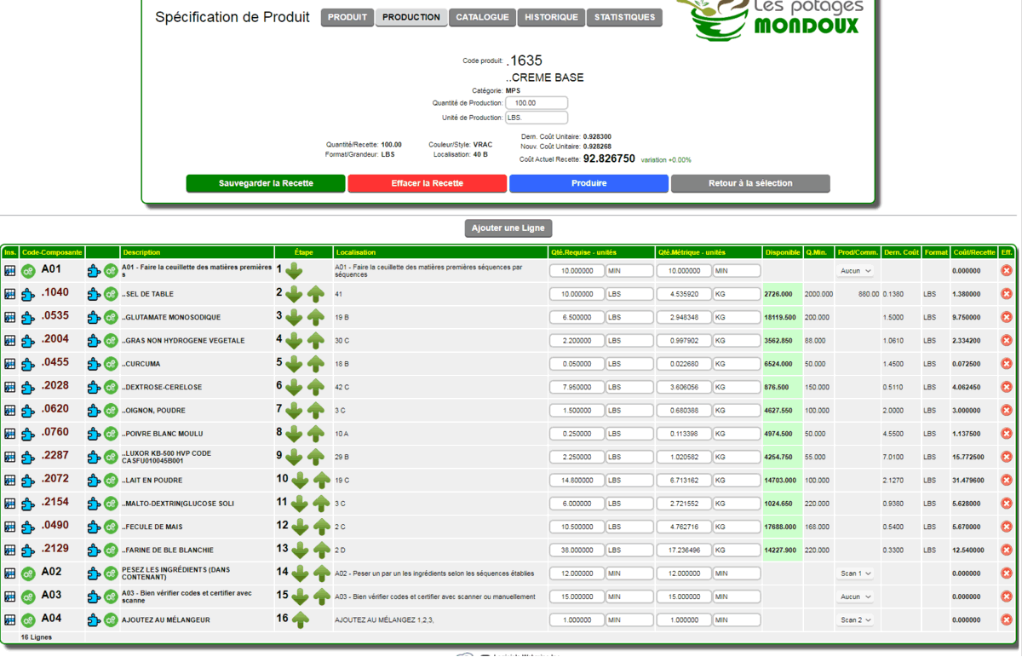Delete the SEL DE TABLE row

point(1007,294)
